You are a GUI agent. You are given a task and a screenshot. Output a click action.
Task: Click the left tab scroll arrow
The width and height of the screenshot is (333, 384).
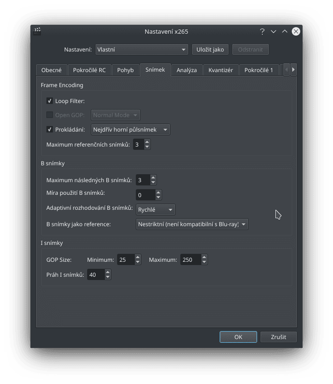[x=287, y=69]
